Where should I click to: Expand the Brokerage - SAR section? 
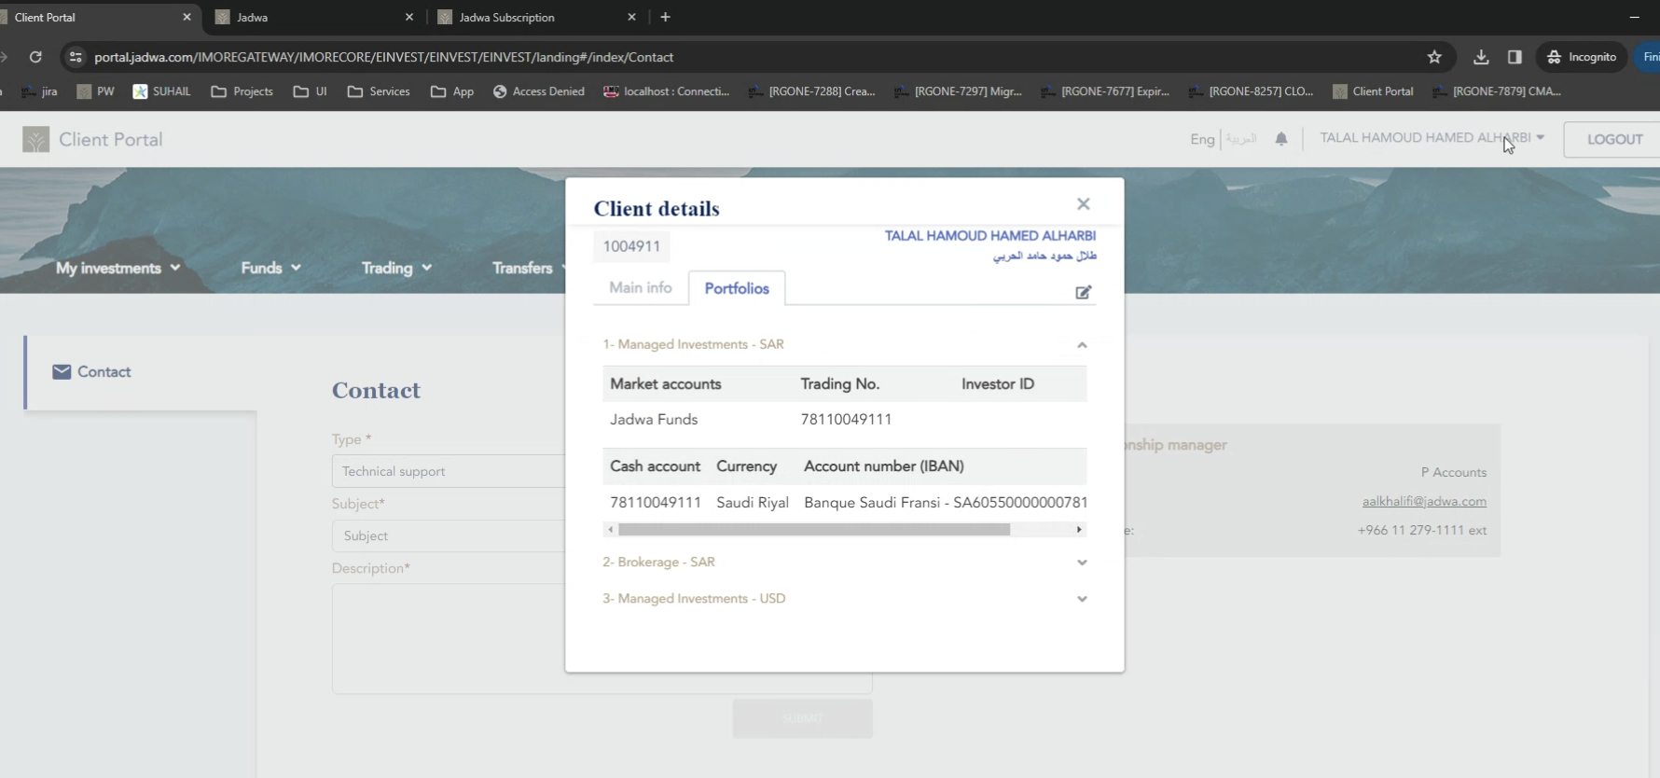pyautogui.click(x=1082, y=563)
